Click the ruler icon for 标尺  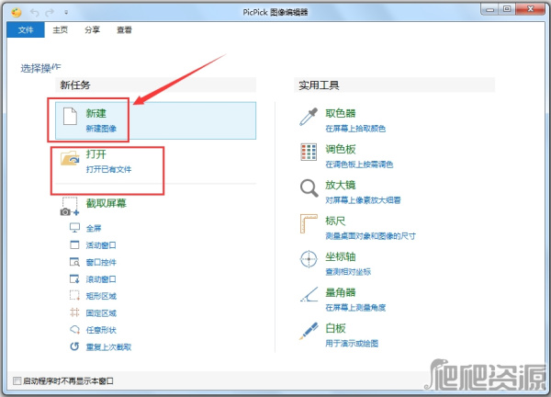[x=309, y=223]
